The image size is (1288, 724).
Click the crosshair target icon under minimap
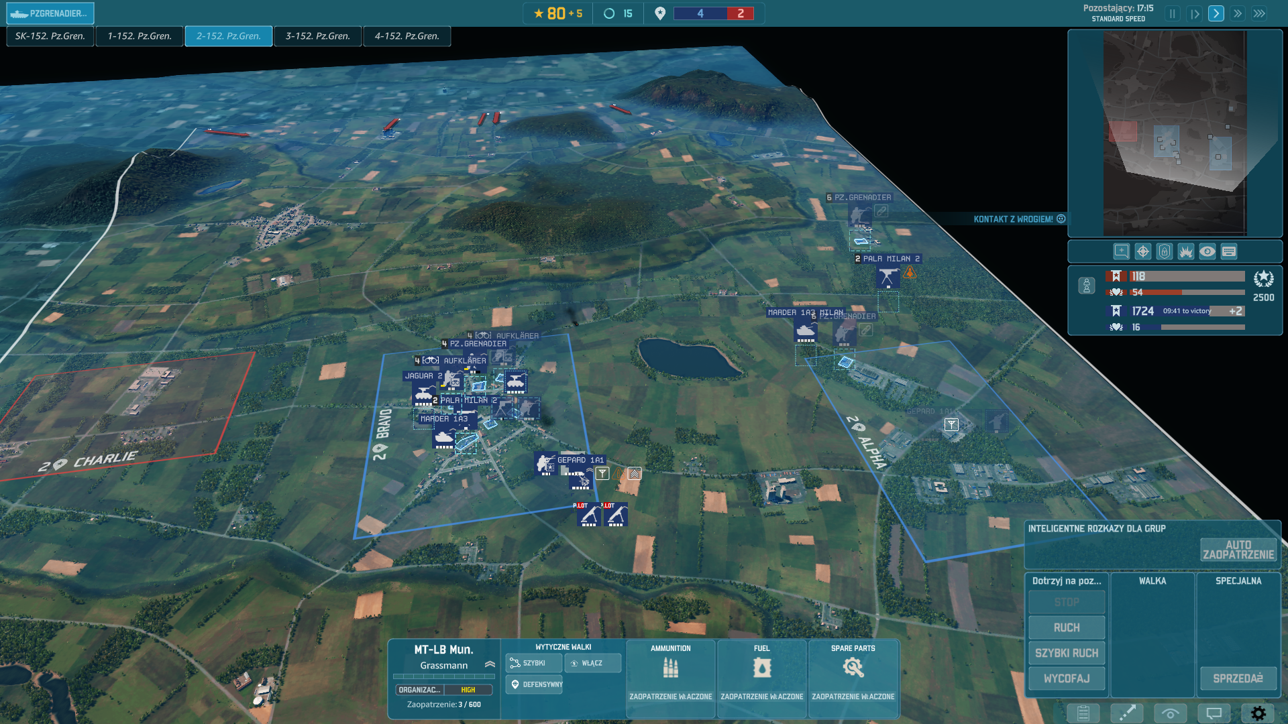[x=1142, y=251]
